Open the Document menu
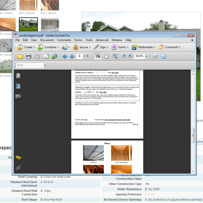Screen dimensions: 203x203 pyautogui.click(x=47, y=40)
